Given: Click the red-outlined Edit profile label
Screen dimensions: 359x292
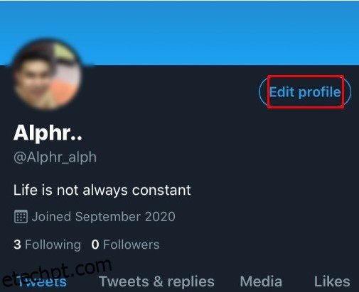Looking at the screenshot, I should 305,91.
